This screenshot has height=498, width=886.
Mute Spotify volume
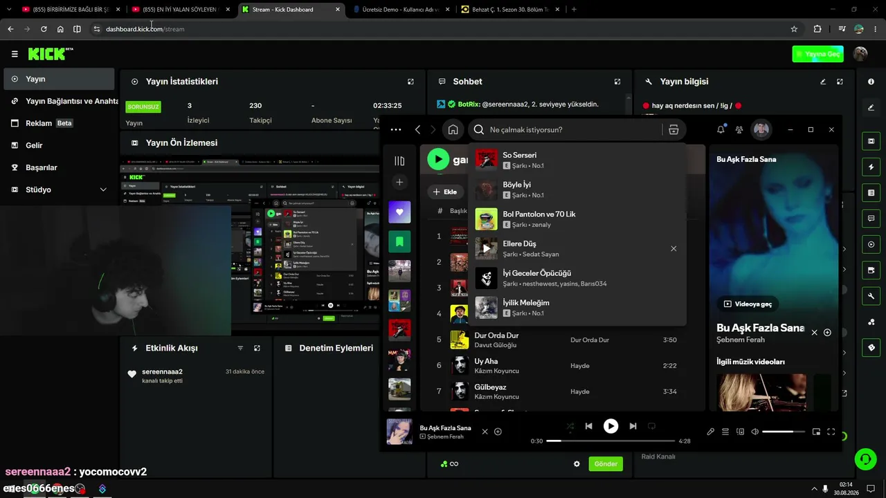coord(754,432)
